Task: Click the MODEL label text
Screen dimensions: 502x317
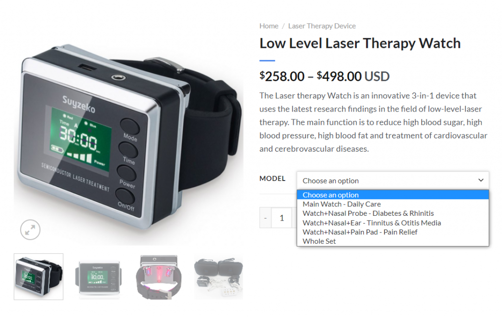Action: click(x=272, y=179)
